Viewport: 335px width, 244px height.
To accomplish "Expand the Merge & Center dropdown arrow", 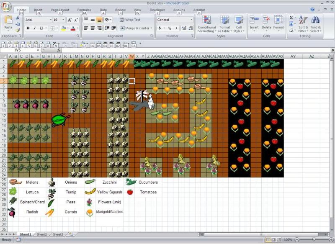I will [152, 28].
